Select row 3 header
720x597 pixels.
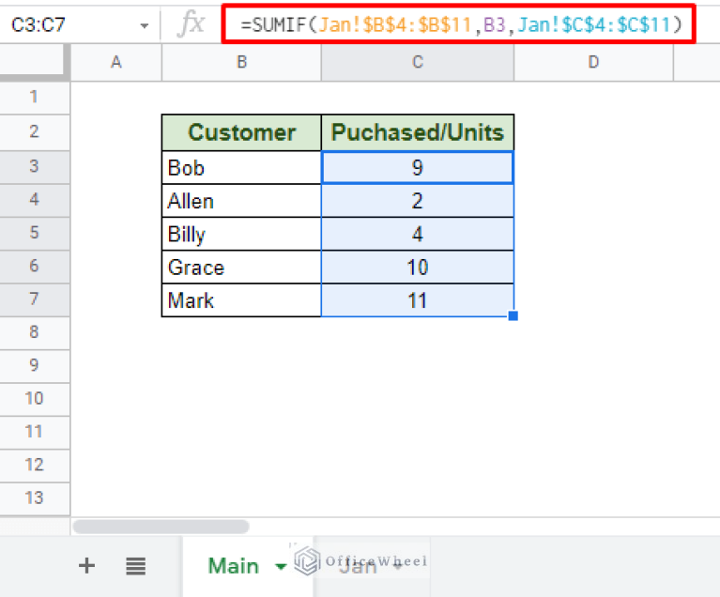[34, 166]
